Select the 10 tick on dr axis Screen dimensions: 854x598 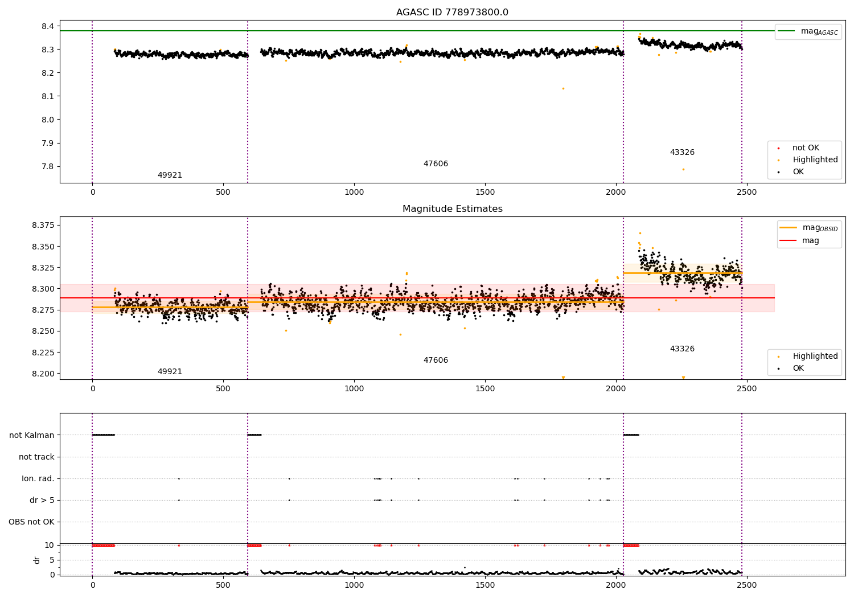[x=49, y=545]
